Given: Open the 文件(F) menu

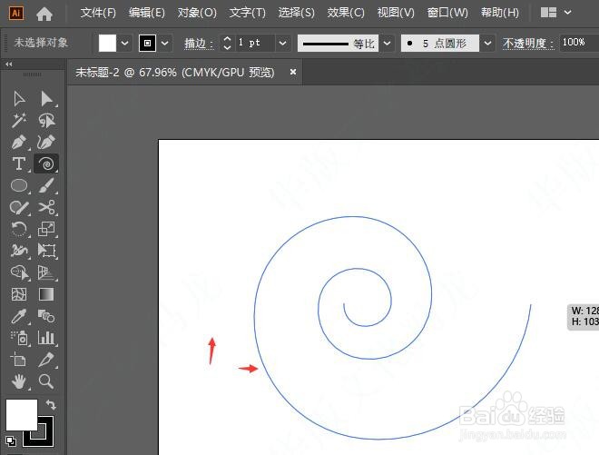Looking at the screenshot, I should (x=98, y=13).
